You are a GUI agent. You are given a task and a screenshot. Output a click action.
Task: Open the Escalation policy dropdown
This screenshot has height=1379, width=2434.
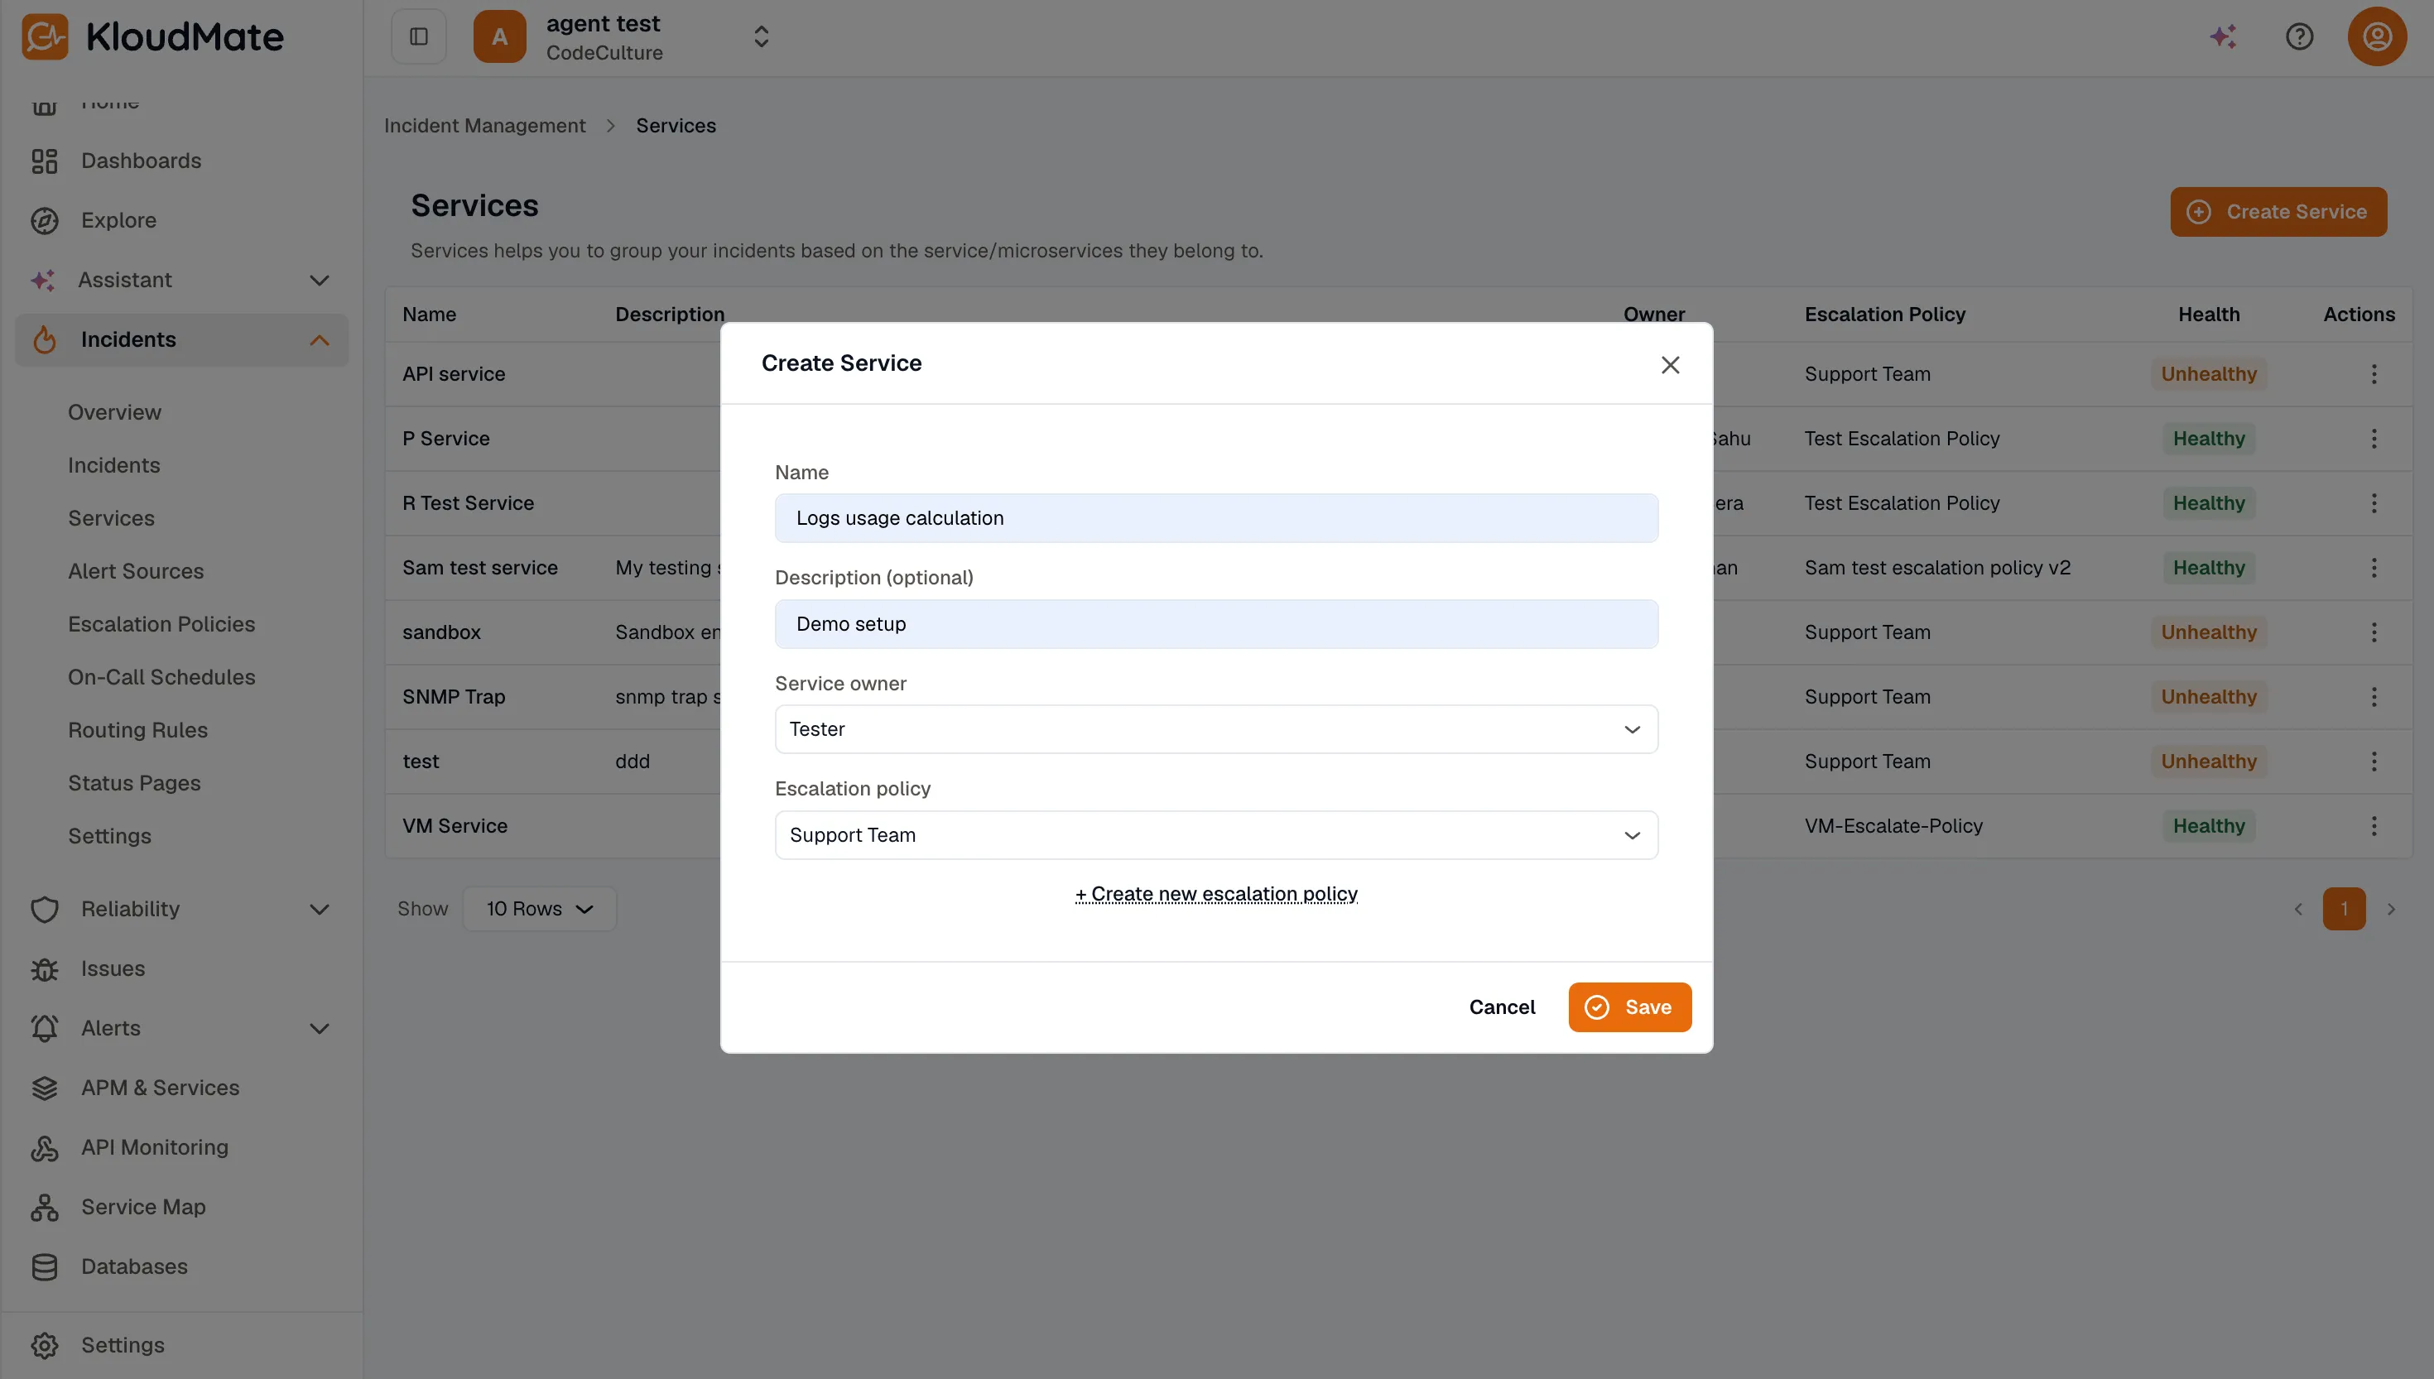click(1216, 835)
